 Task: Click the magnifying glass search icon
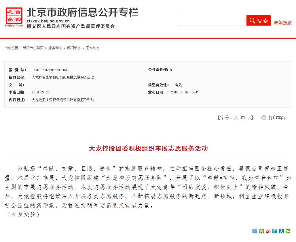(252, 20)
